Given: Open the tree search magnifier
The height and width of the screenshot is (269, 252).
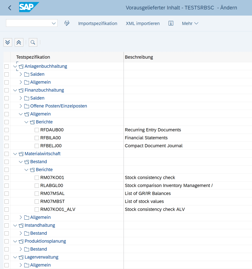Looking at the screenshot, I should [x=33, y=42].
